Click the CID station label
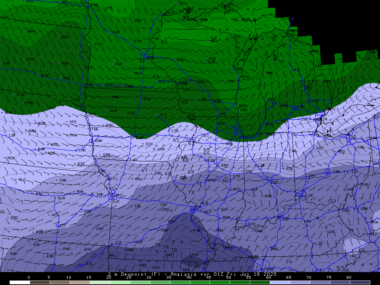This screenshot has height=285, width=380. (x=175, y=131)
